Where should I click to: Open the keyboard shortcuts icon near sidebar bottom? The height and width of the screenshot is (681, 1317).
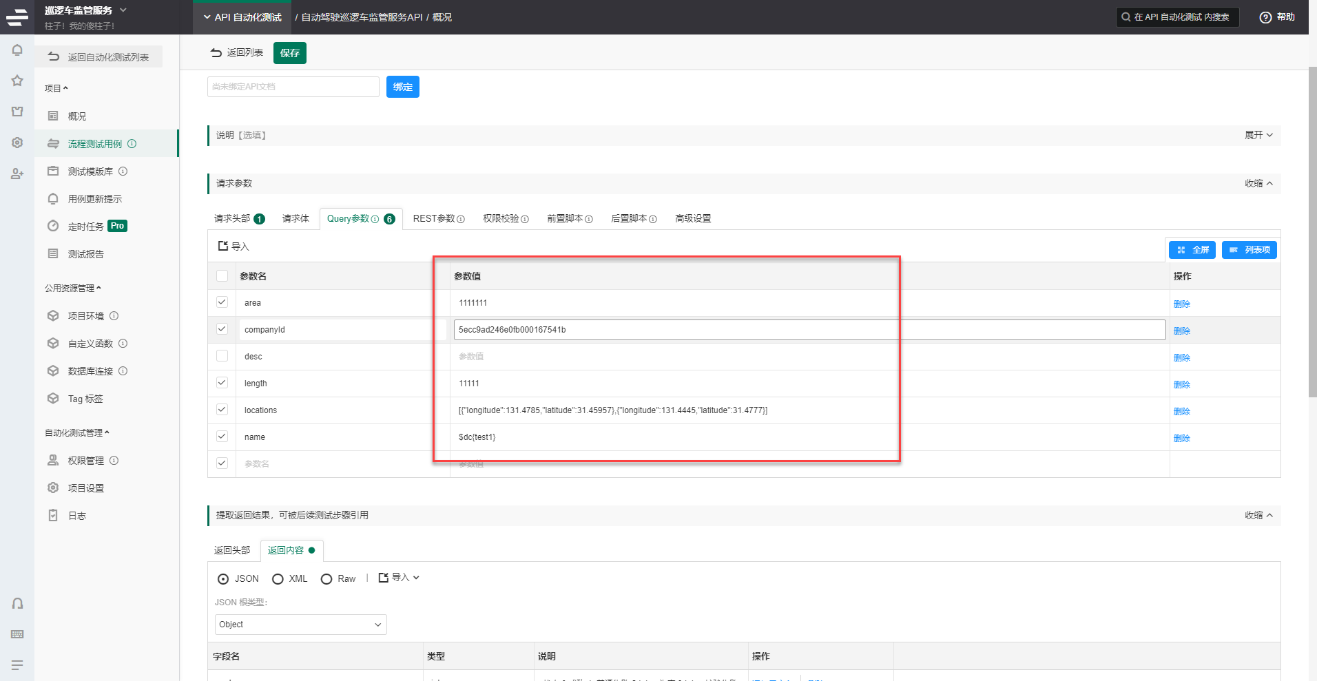point(17,634)
